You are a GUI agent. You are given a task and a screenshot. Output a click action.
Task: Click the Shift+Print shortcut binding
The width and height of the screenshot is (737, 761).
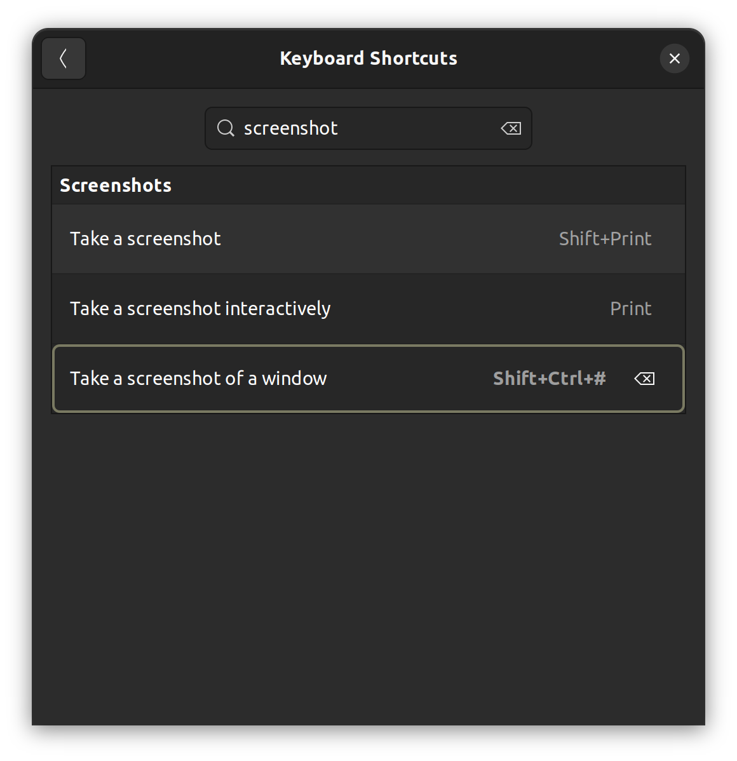point(605,239)
